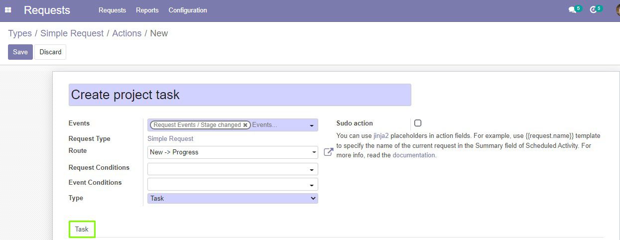The height and width of the screenshot is (240, 620).
Task: Open the apps grid menu icon
Action: pyautogui.click(x=8, y=10)
